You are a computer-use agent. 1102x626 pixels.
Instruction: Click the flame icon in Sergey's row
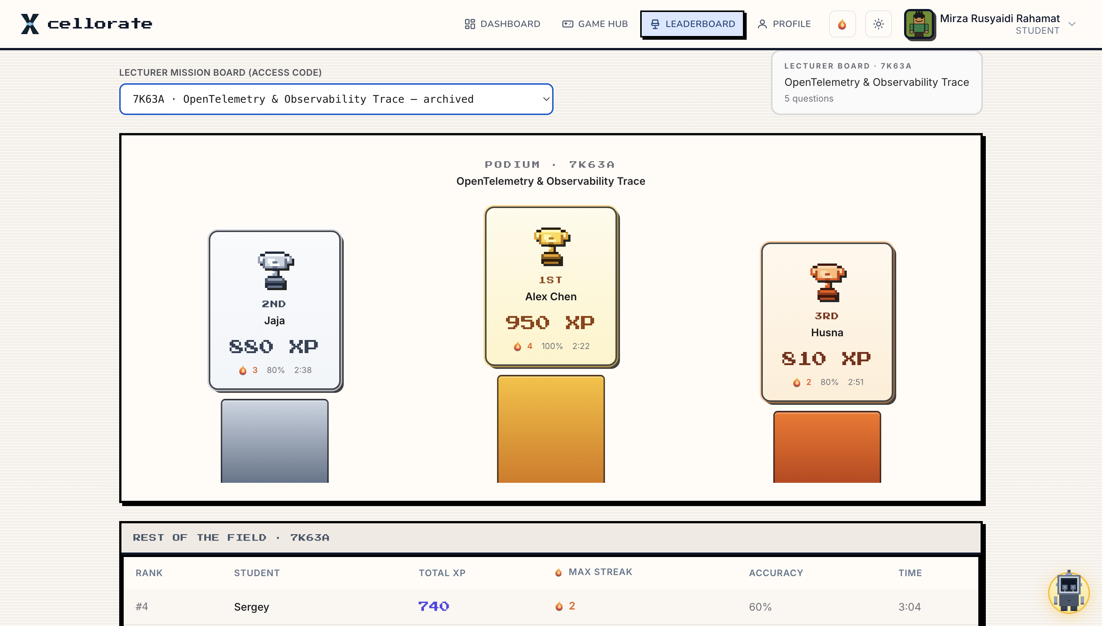pyautogui.click(x=559, y=606)
